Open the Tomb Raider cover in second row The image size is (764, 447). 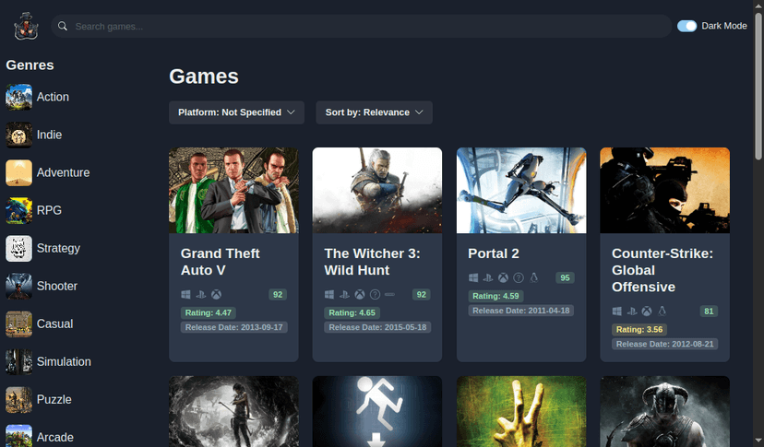233,411
